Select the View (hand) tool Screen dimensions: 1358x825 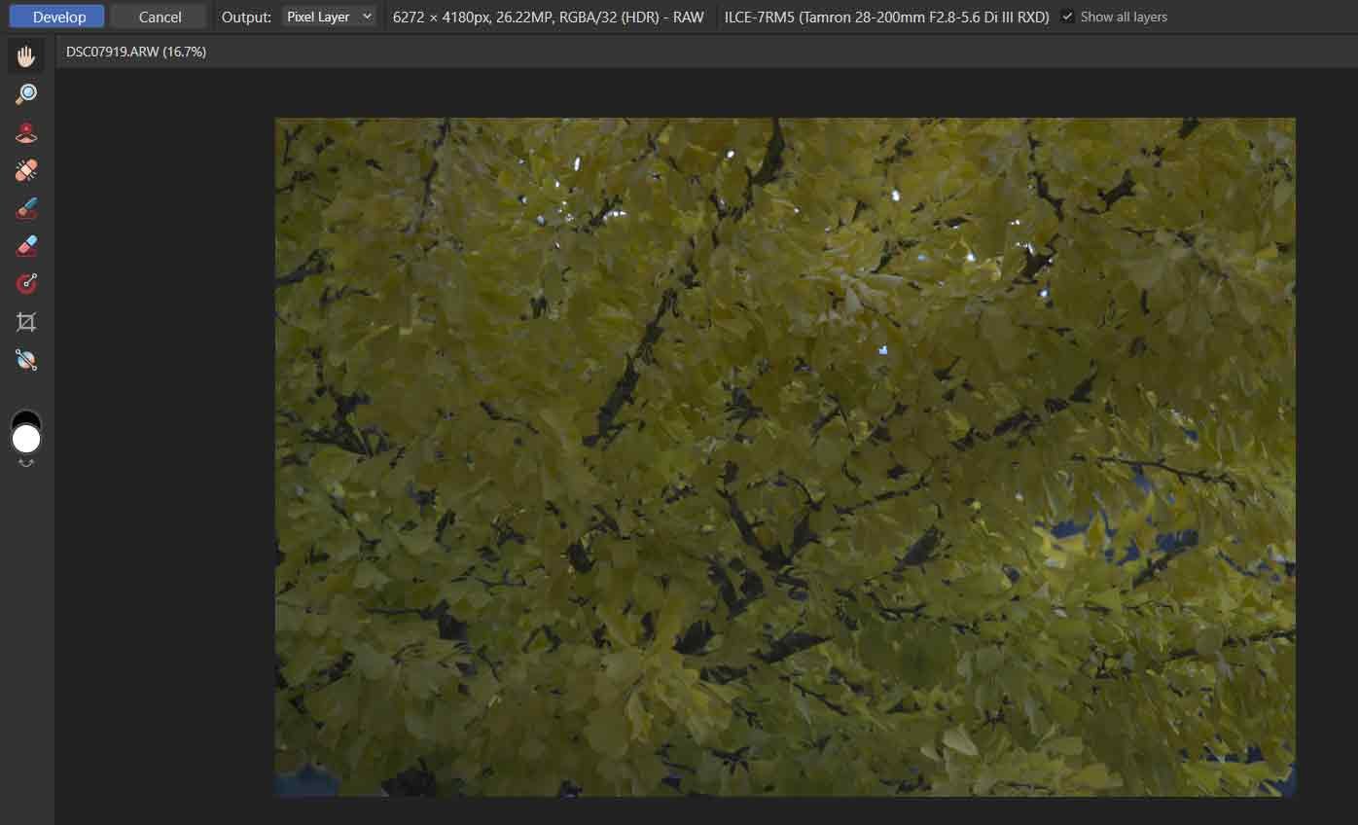point(26,56)
